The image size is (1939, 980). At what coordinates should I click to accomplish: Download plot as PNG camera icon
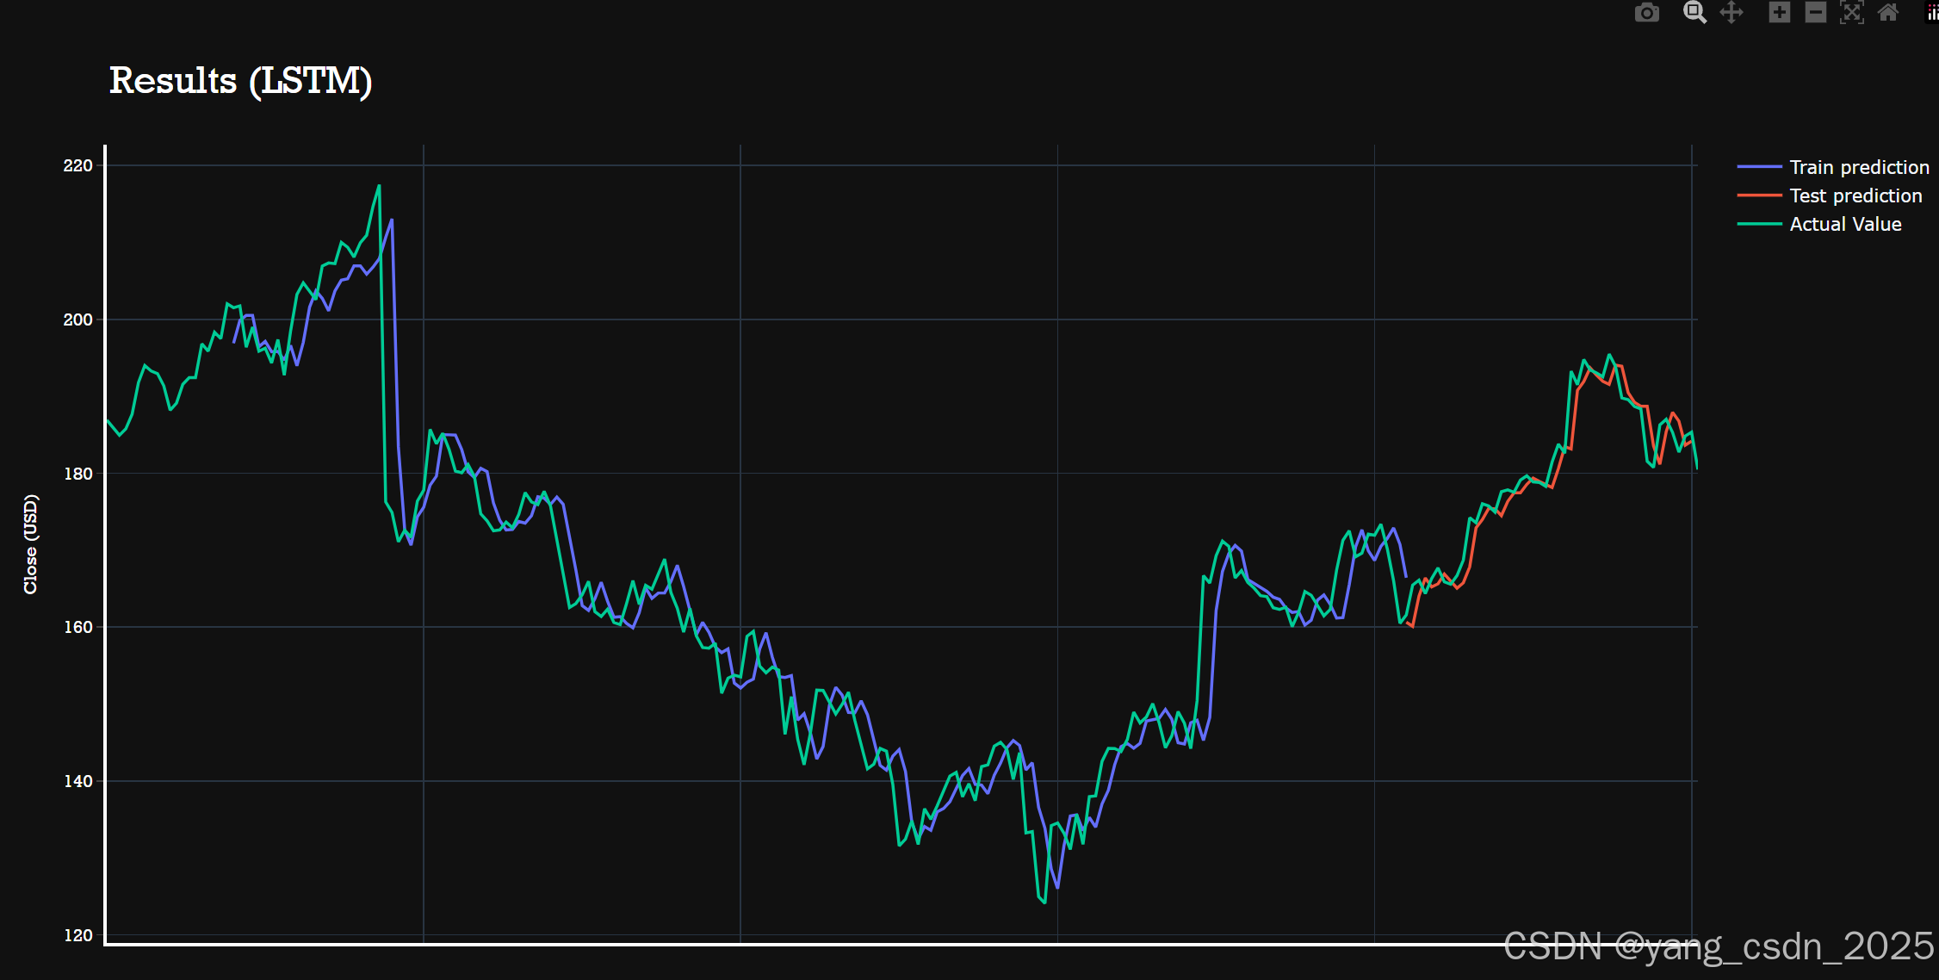(1646, 13)
